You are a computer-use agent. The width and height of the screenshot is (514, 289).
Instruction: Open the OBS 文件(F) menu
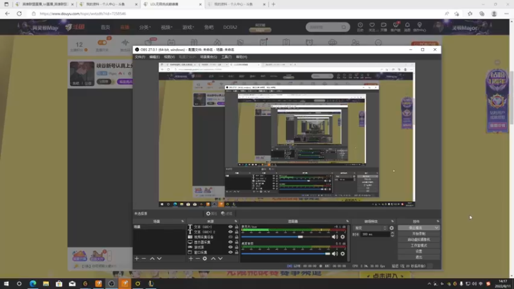coord(139,57)
